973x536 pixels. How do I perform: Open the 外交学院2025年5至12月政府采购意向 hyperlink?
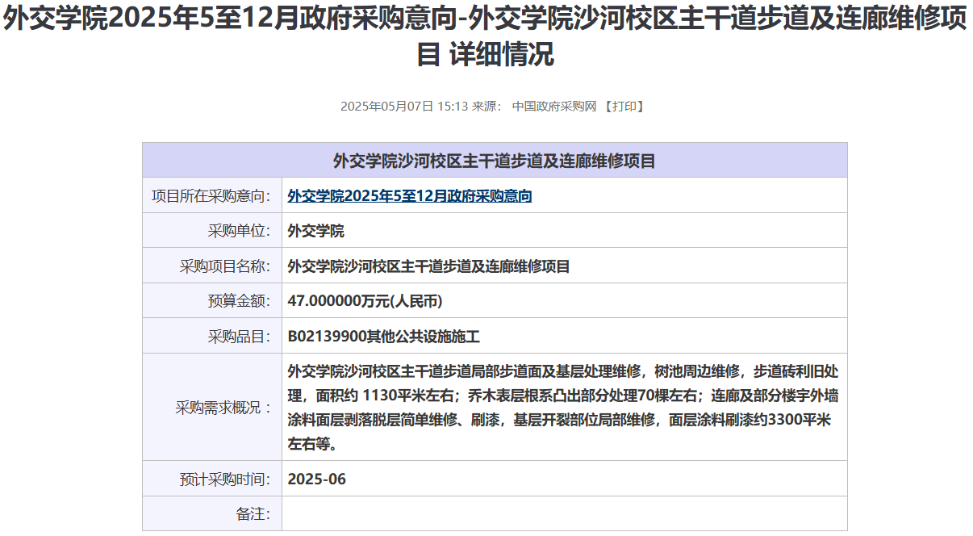click(x=410, y=196)
